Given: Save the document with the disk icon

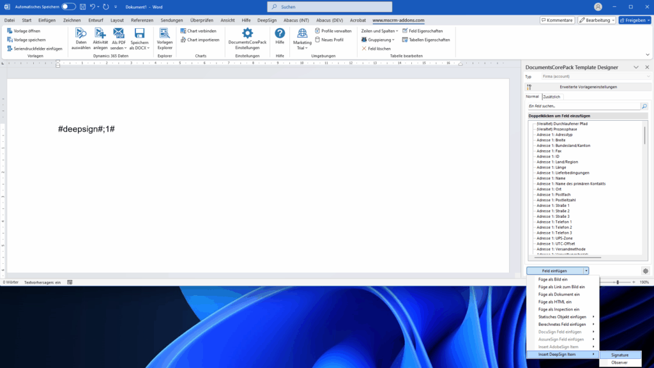Looking at the screenshot, I should (82, 6).
